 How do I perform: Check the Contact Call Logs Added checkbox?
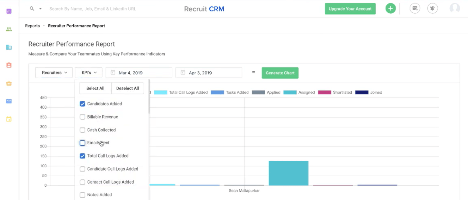click(83, 182)
